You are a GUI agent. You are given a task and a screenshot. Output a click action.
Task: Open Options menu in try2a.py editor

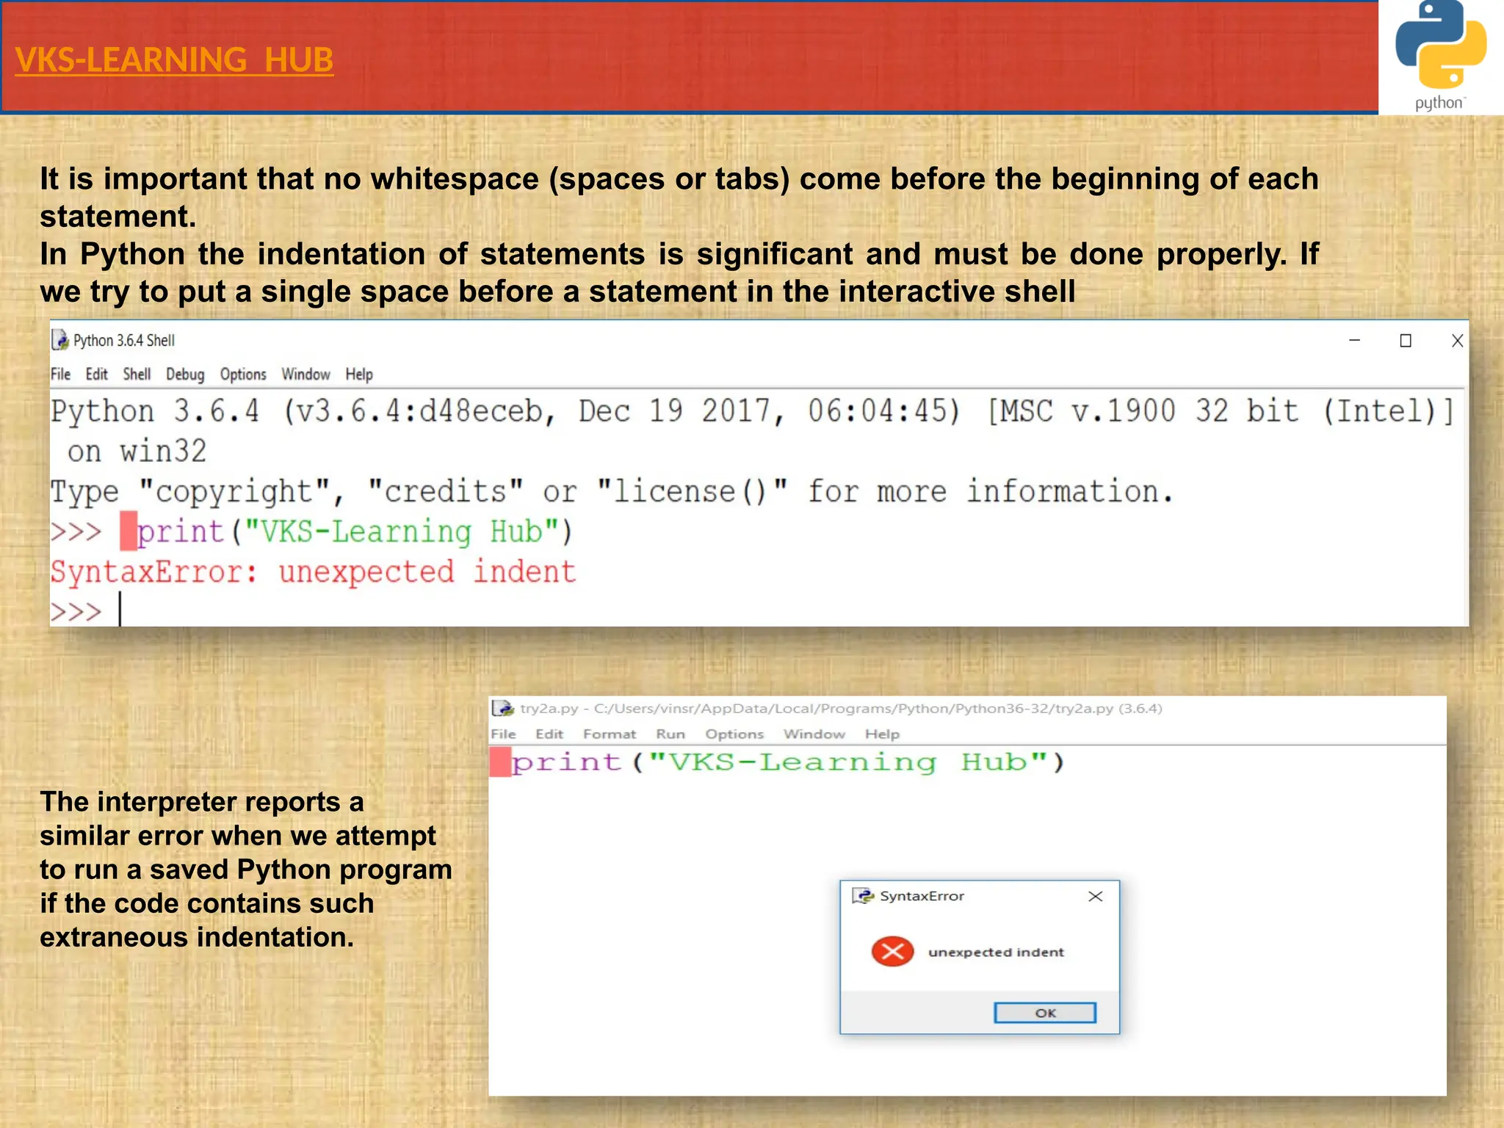tap(734, 734)
